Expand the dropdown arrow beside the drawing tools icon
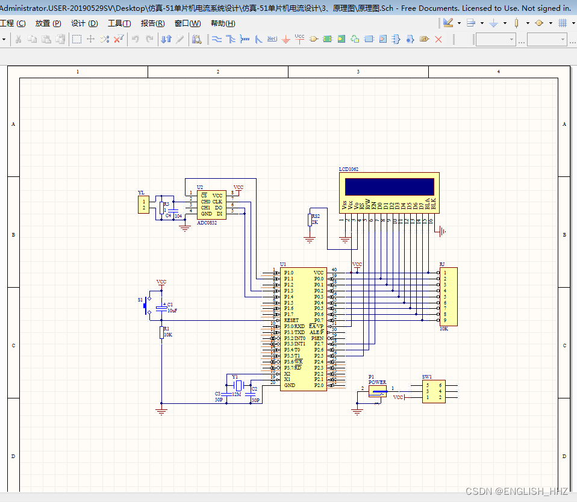 pyautogui.click(x=459, y=23)
